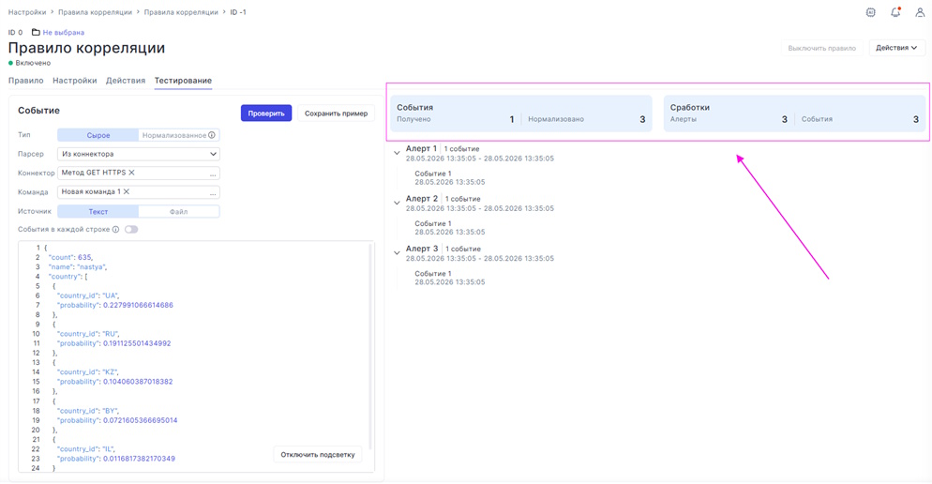932x484 pixels.
Task: Choose Файл as source
Action: click(x=178, y=212)
